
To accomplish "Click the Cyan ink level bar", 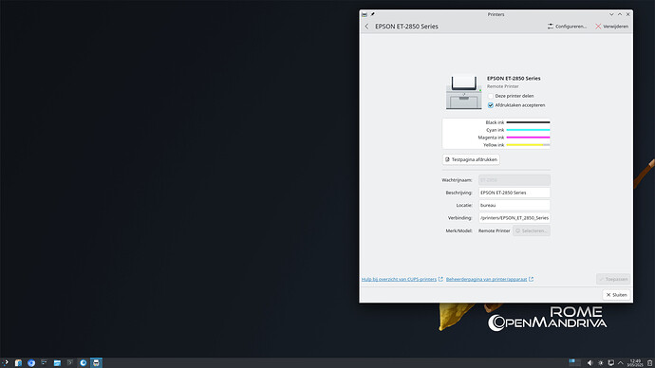I will (x=528, y=130).
